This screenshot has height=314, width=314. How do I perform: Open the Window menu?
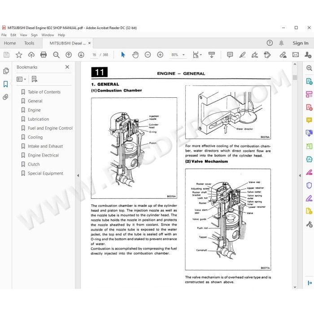(48, 35)
